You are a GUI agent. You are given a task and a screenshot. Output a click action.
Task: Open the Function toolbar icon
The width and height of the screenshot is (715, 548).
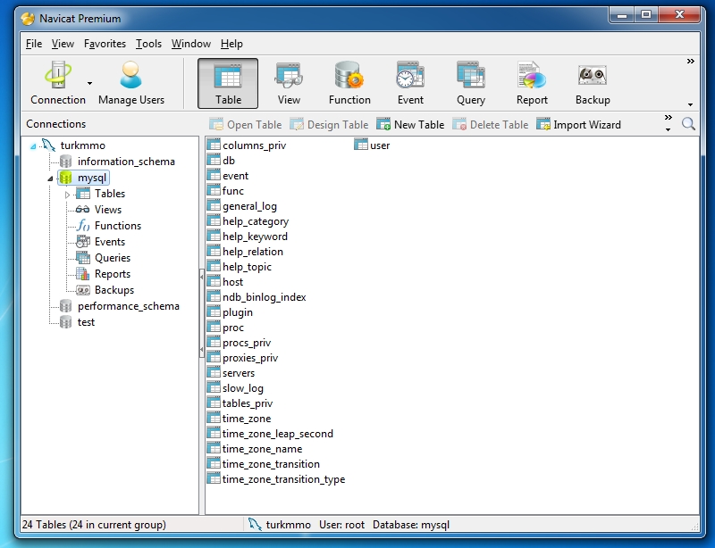coord(349,83)
